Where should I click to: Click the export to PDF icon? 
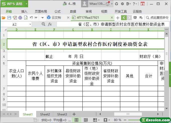pos(15,18)
